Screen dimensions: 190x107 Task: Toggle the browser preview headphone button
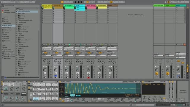click(x=5, y=77)
